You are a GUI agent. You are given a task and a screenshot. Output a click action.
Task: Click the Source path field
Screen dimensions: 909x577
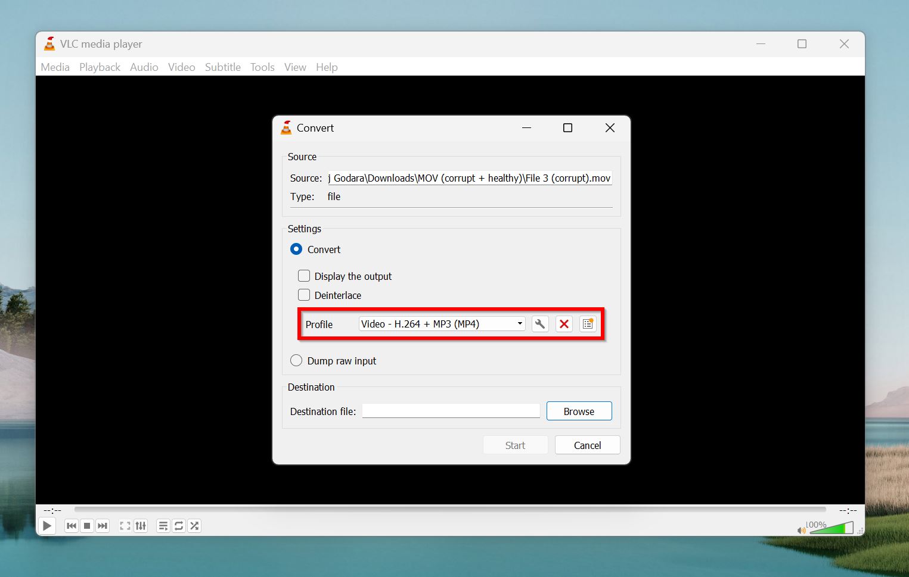[x=470, y=178]
